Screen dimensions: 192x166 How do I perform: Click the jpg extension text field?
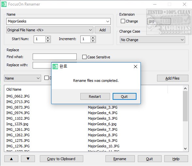point(159,21)
